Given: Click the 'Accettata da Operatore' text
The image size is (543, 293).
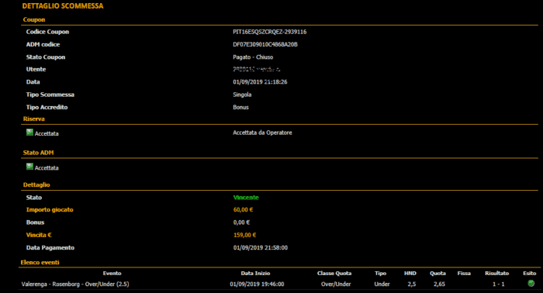Looking at the screenshot, I should pos(262,133).
